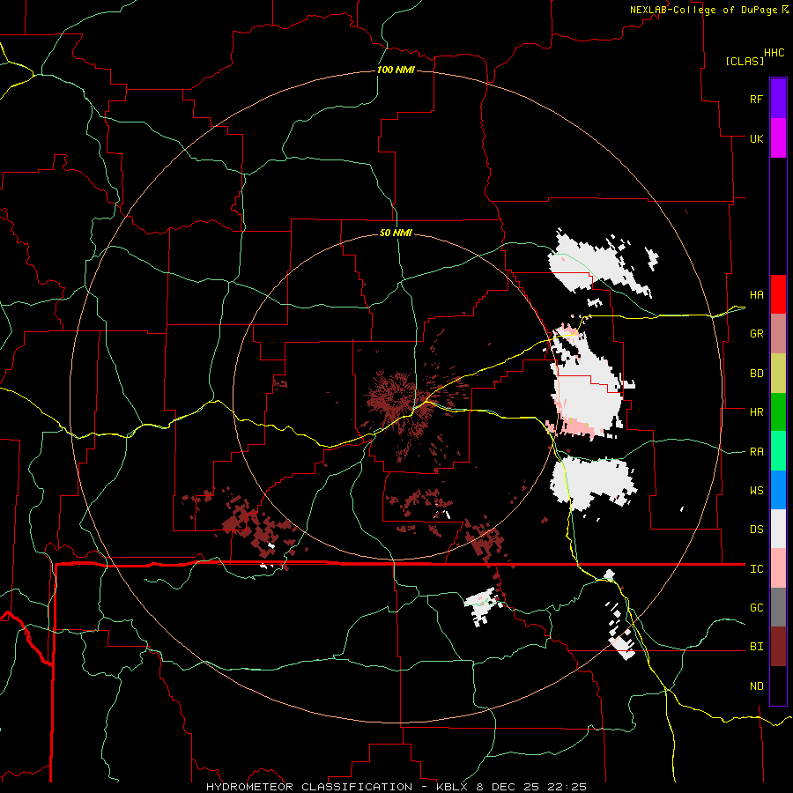Screen dimensions: 793x793
Task: Click the 'ND' legend label
Action: click(756, 686)
